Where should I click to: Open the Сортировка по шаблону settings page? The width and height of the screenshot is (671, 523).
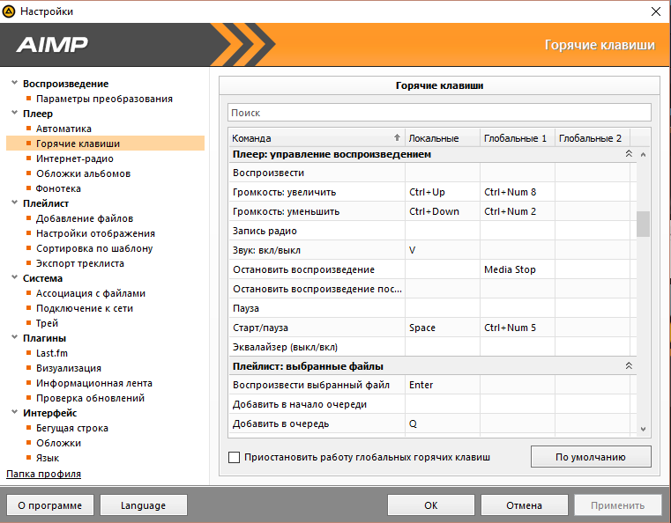click(94, 248)
